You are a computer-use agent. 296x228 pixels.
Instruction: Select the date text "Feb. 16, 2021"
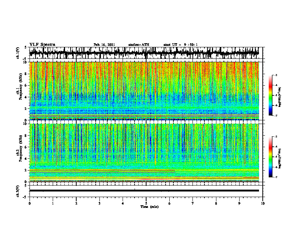click(104, 45)
